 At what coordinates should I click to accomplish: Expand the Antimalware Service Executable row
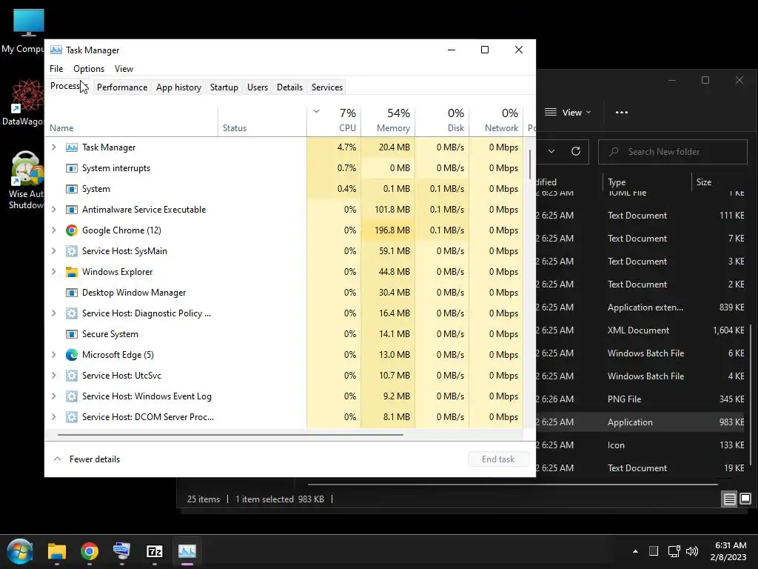point(53,210)
